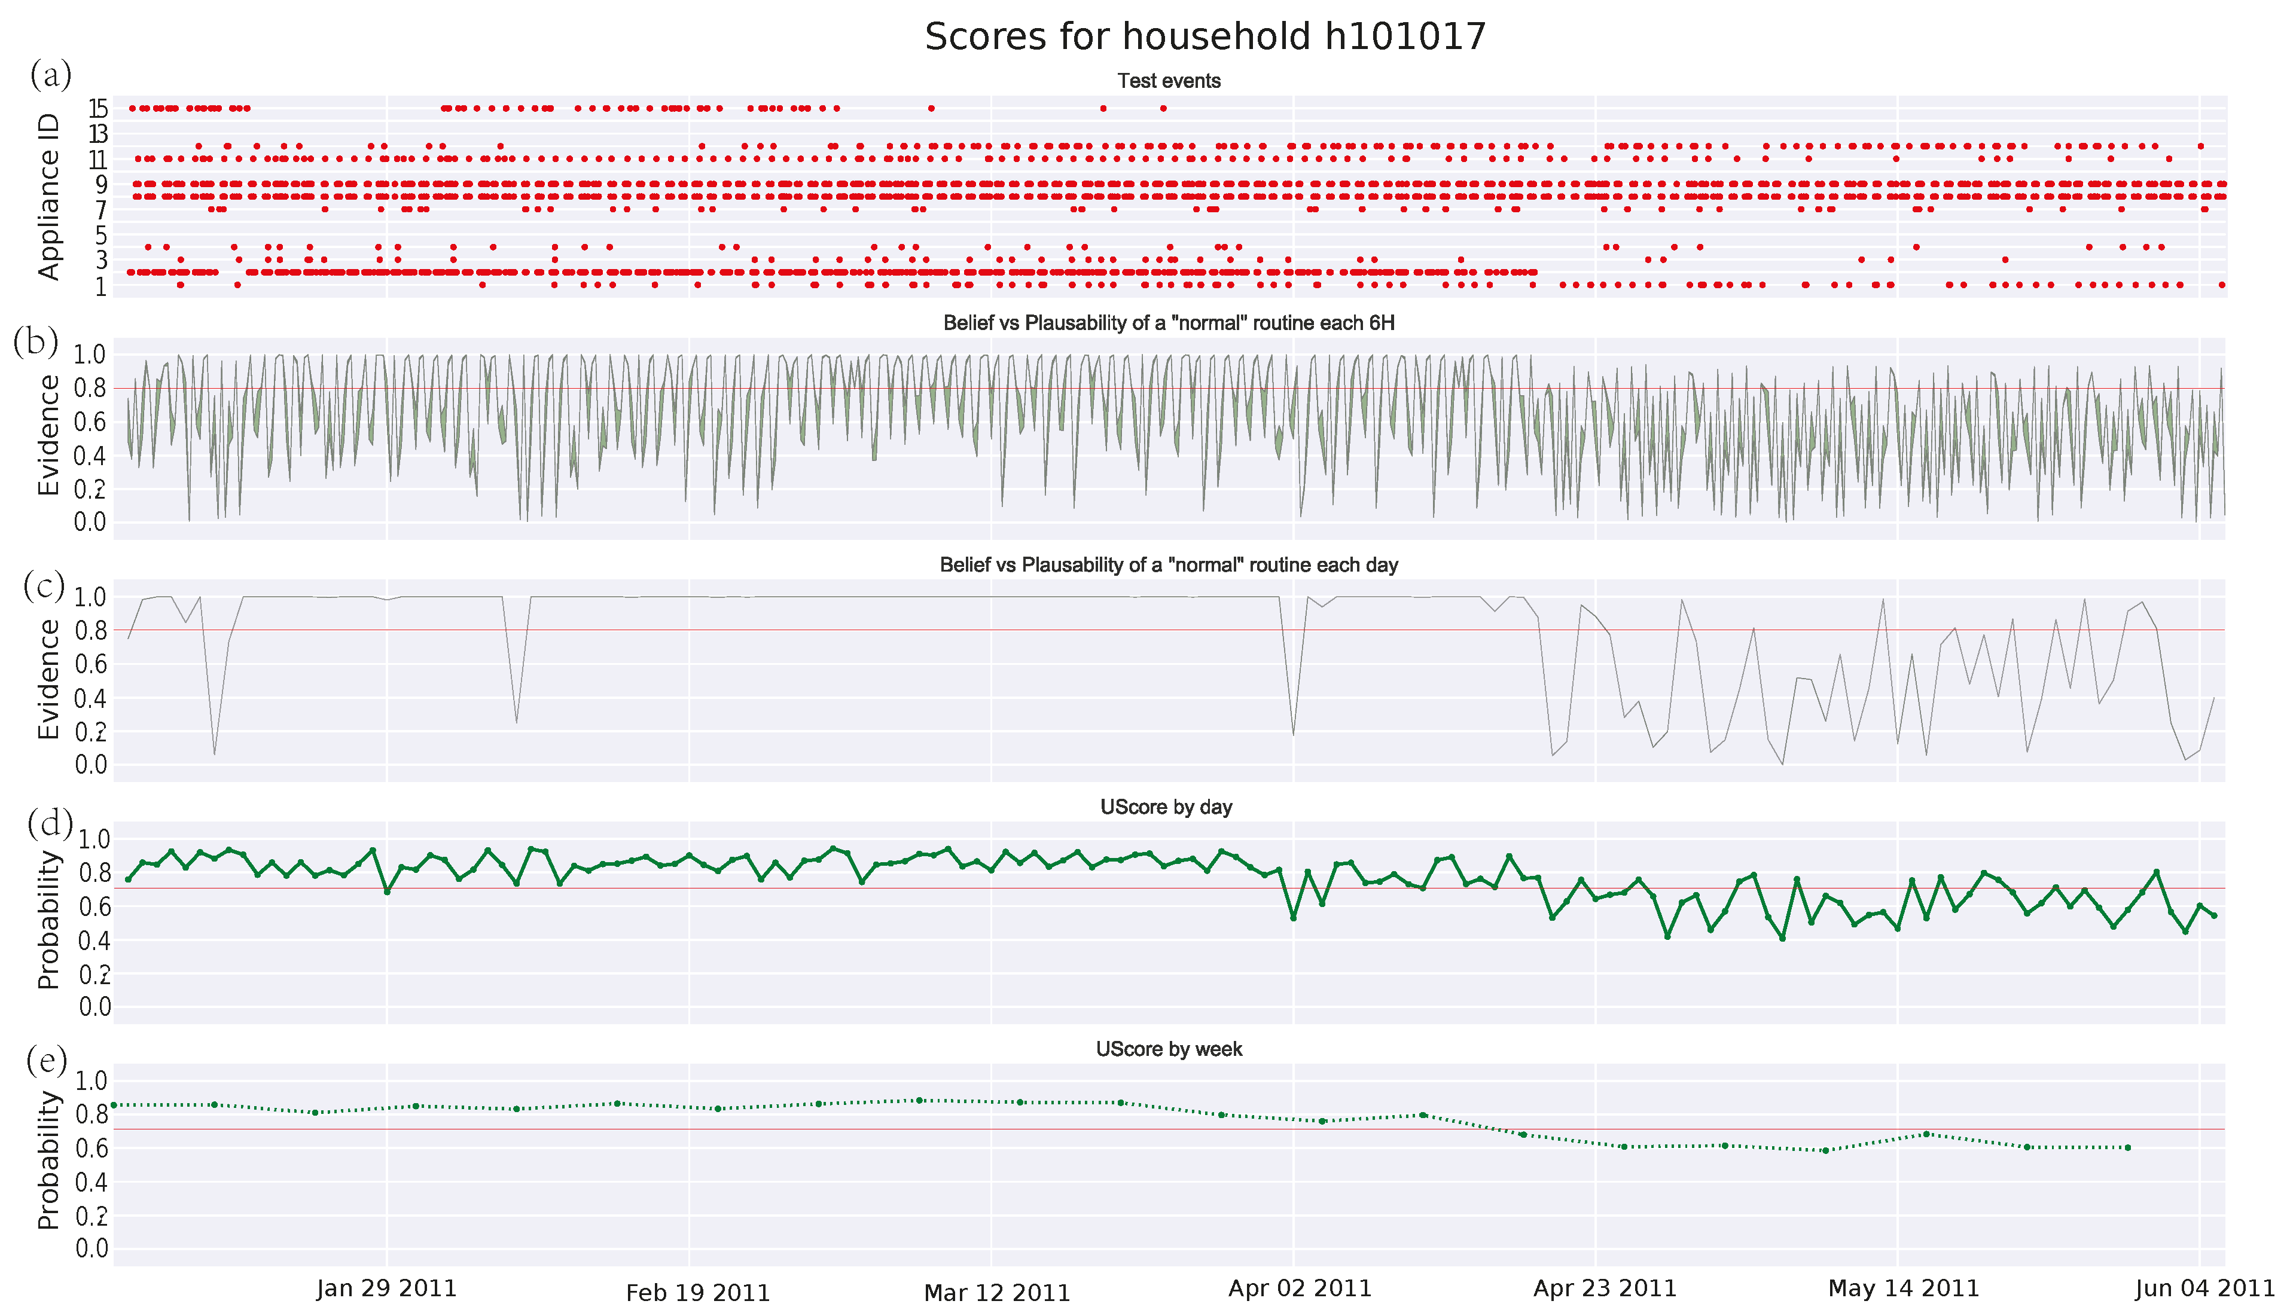
Task: Click the 'Mar 12 2011' x-axis tick label
Action: [x=997, y=1293]
